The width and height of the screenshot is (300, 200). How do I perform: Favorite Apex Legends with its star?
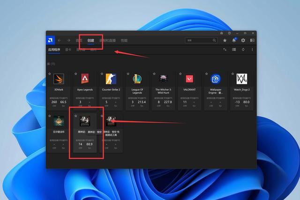coord(76,74)
